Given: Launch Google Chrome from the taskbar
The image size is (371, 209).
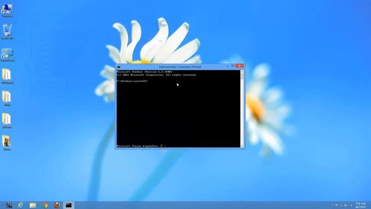Looking at the screenshot, I should (45, 205).
